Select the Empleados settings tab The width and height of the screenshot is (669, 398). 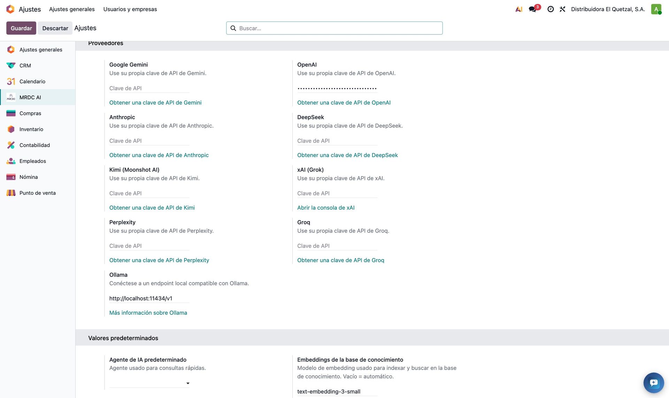tap(38, 161)
